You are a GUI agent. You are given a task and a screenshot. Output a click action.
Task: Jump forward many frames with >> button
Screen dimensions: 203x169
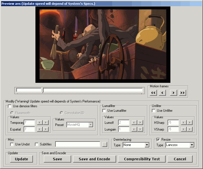click(182, 93)
